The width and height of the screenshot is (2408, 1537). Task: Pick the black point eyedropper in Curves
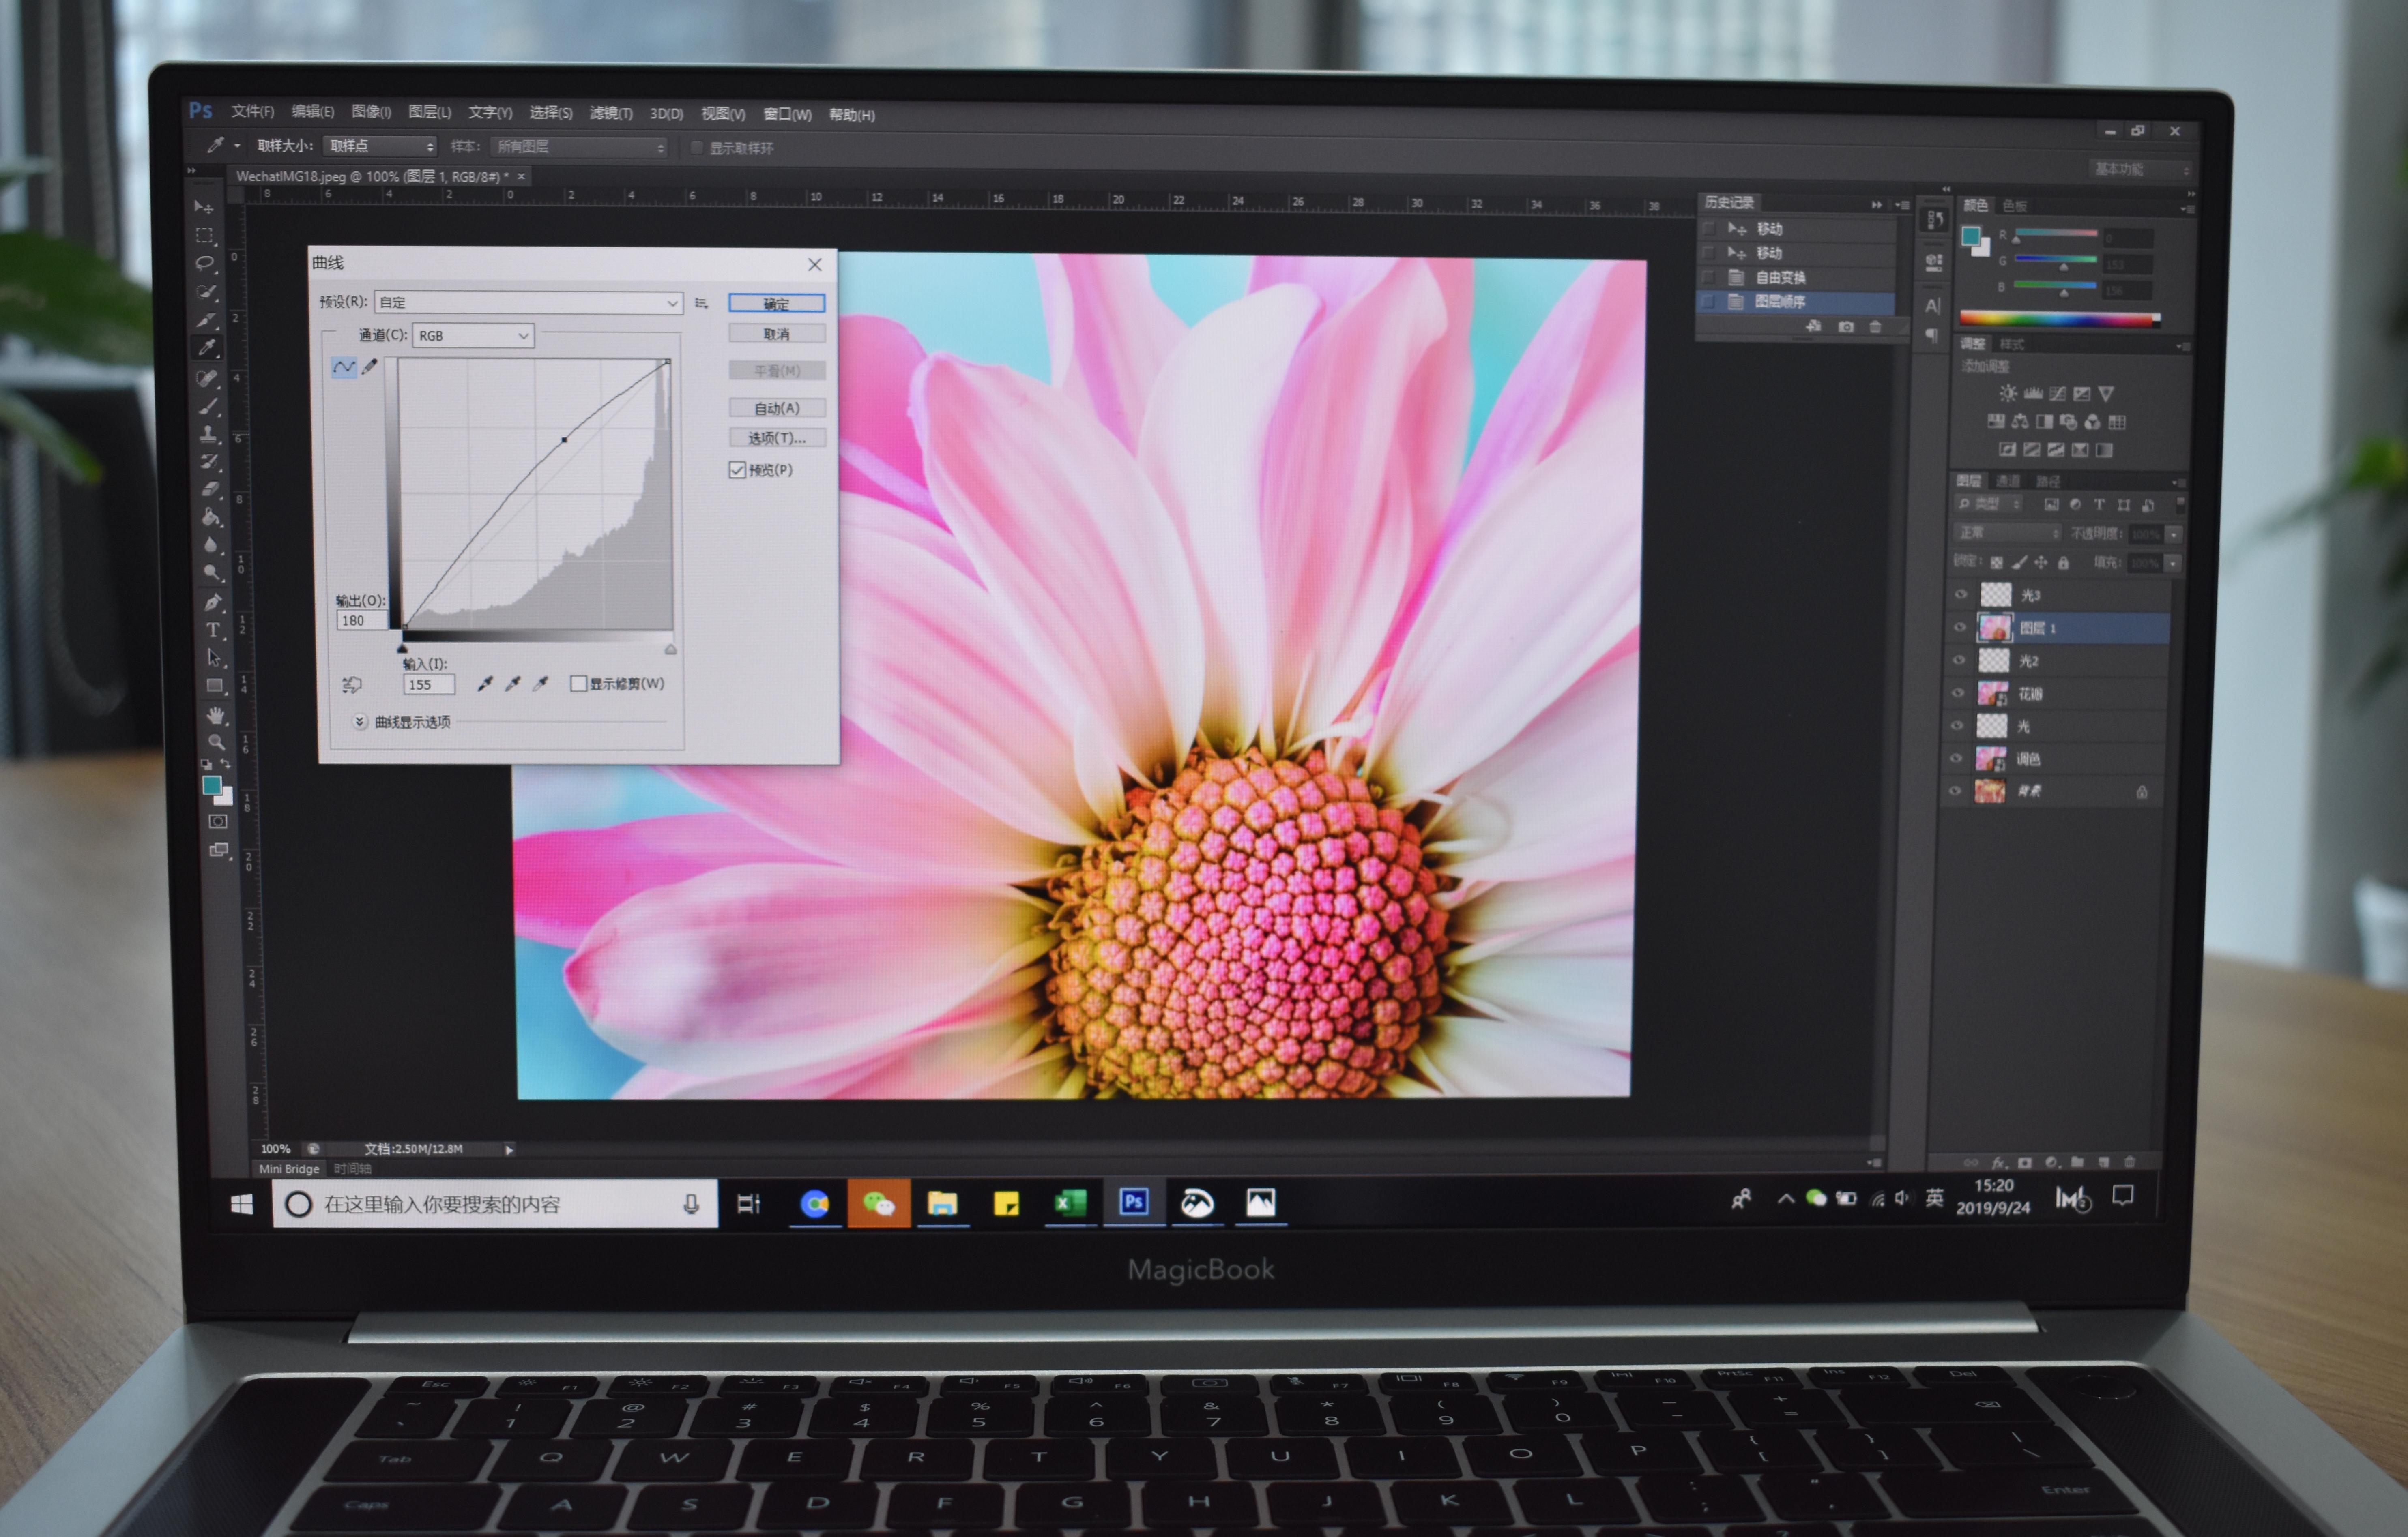click(485, 684)
